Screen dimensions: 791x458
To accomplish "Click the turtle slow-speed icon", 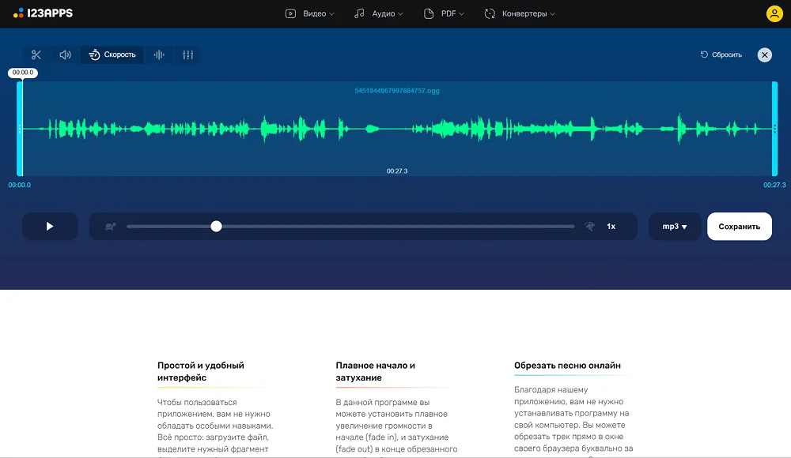I will click(x=111, y=227).
